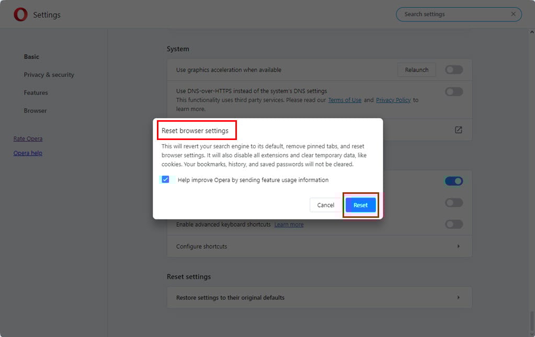Go to Privacy & security section
535x337 pixels.
click(x=49, y=75)
